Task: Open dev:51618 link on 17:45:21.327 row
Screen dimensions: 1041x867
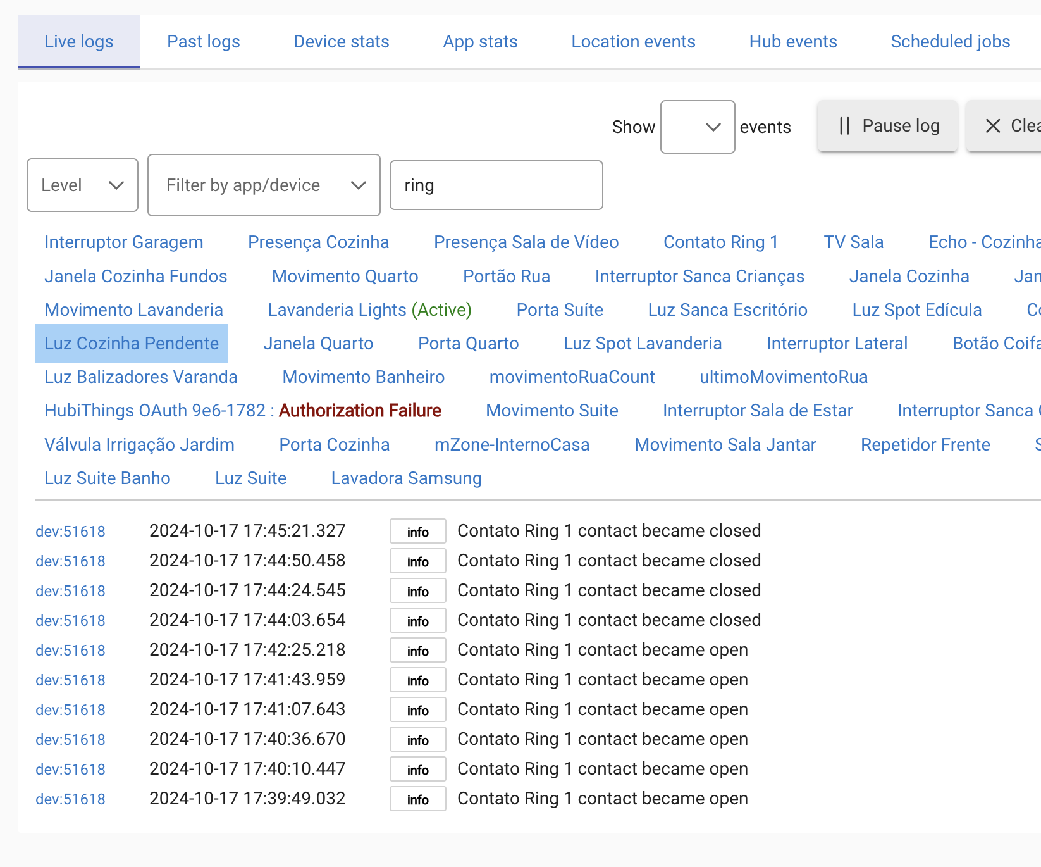Action: click(70, 532)
